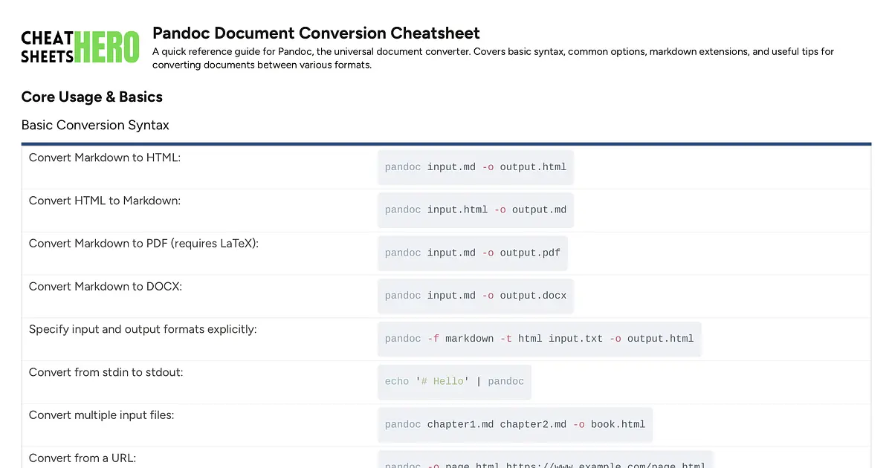Select the 'pandoc input.md -o output.html' code snippet
892x468 pixels.
point(475,166)
